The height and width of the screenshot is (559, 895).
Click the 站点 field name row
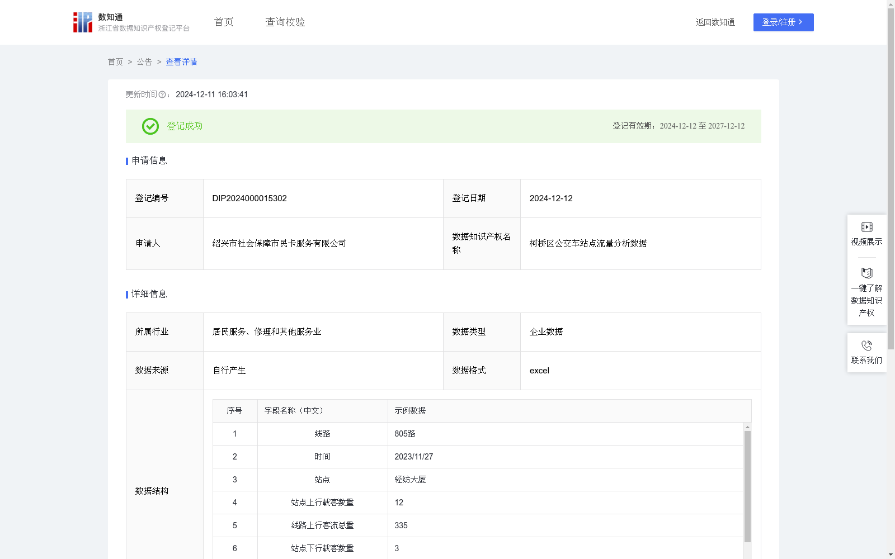(x=322, y=480)
